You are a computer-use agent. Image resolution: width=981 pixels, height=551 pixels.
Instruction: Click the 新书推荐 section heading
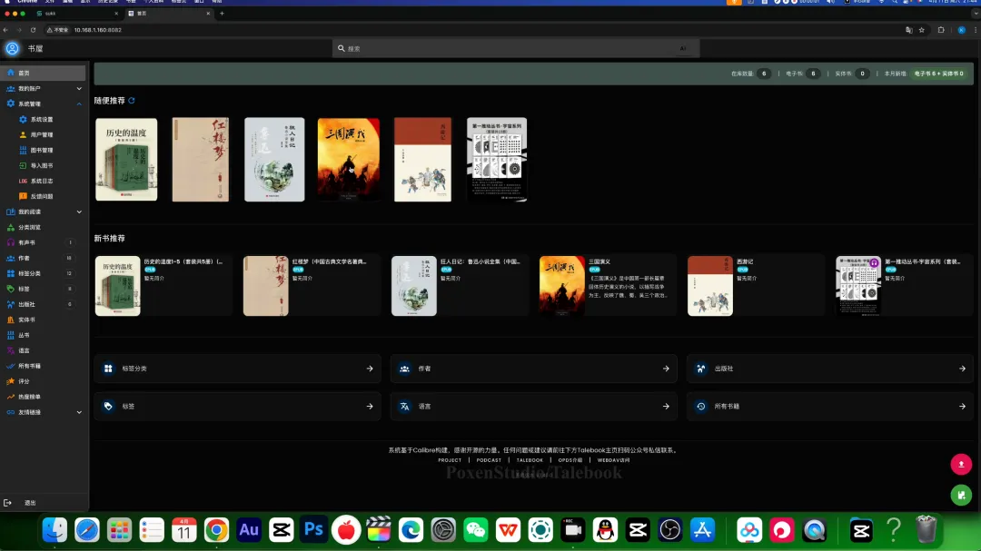pos(110,239)
